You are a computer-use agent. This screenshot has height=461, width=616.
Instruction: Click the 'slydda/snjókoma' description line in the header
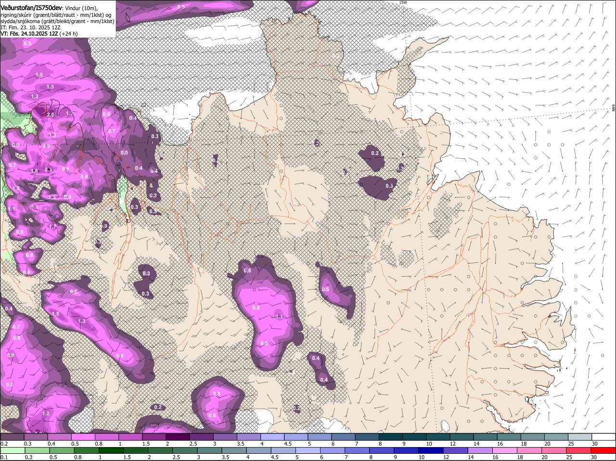pos(57,21)
